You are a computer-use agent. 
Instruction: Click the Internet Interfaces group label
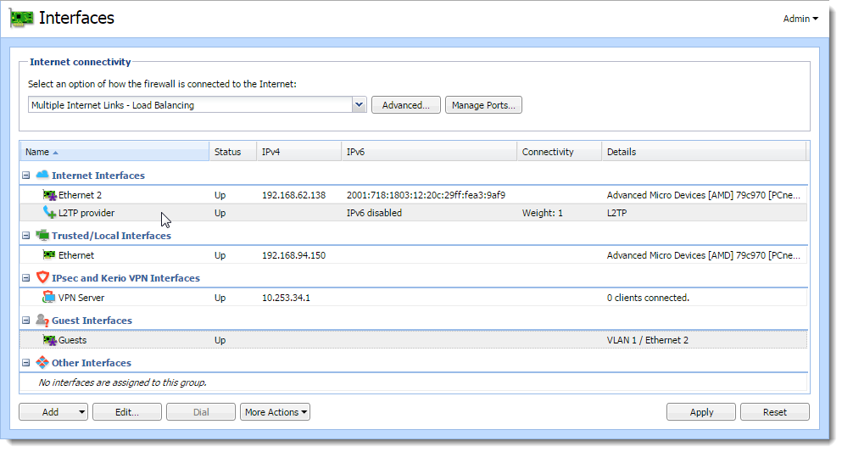[x=98, y=176]
